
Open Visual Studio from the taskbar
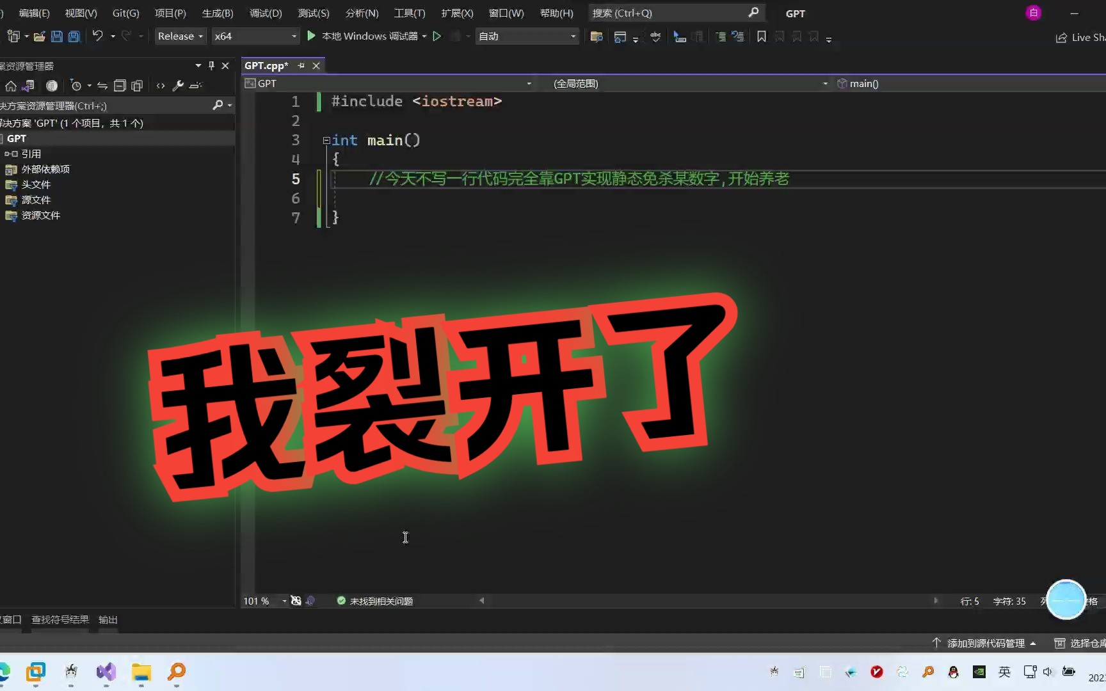click(106, 672)
